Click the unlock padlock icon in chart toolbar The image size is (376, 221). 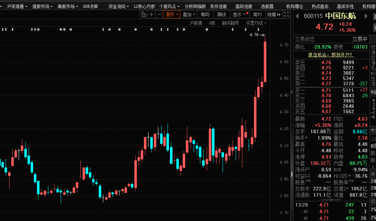[x=144, y=15]
